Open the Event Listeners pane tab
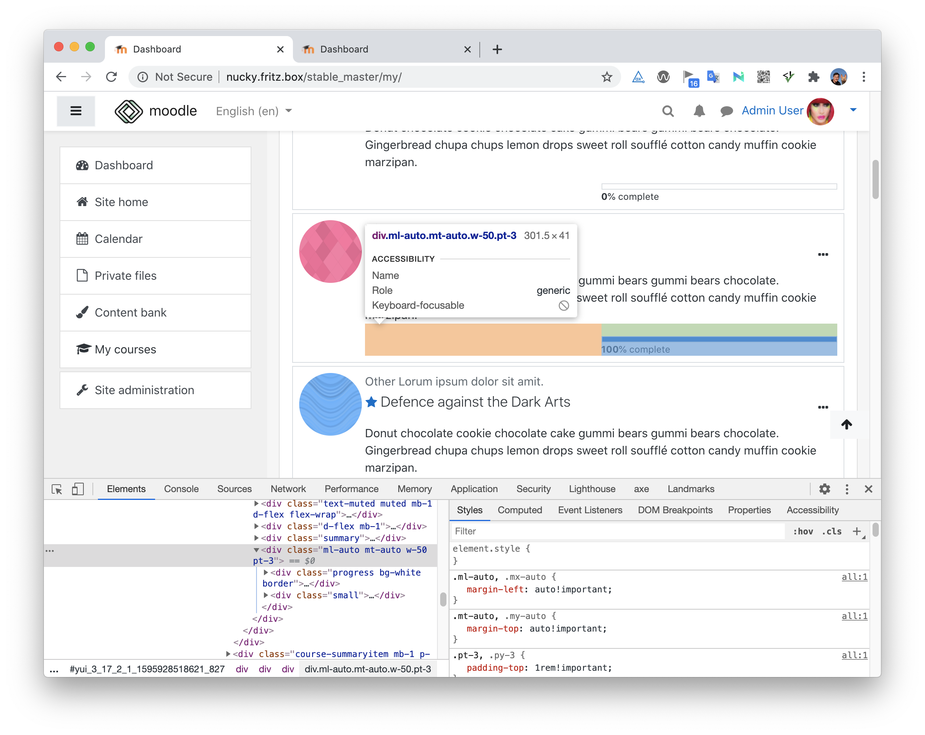 pos(590,510)
